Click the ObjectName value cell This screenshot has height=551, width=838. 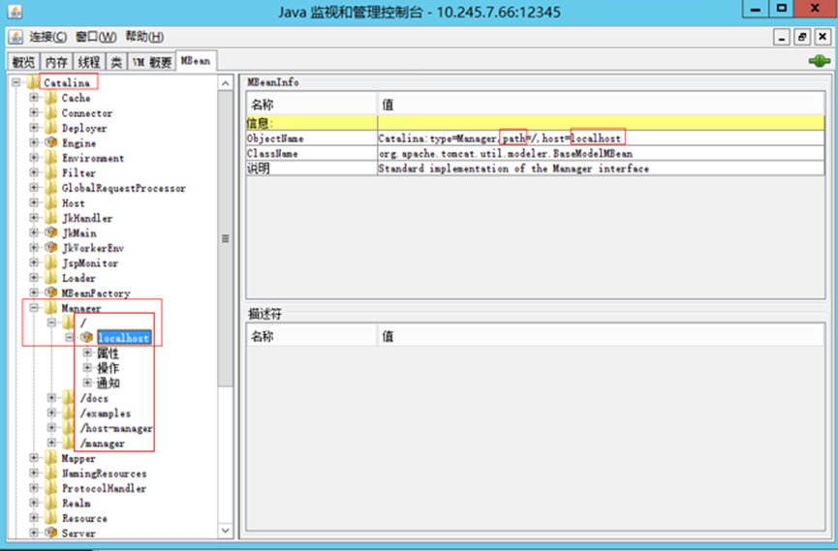pos(601,138)
